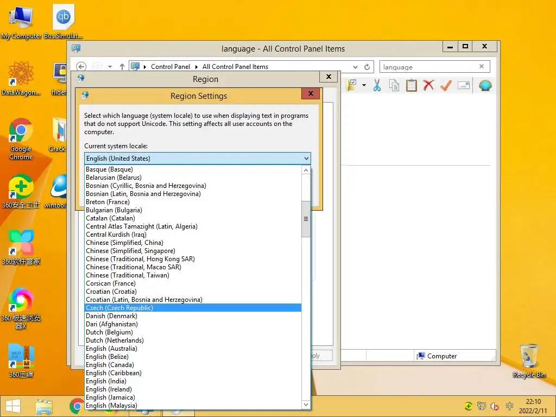
Task: Click the folder options toolbar icon
Action: click(x=352, y=85)
